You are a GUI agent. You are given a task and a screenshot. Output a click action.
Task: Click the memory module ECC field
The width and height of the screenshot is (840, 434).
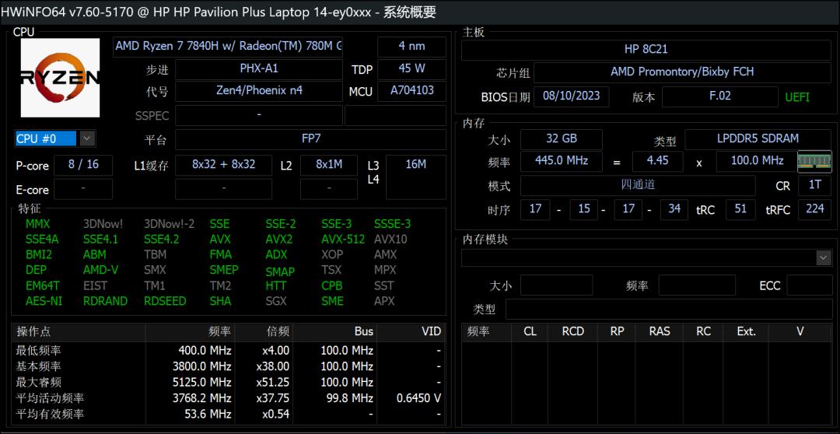[x=810, y=285]
